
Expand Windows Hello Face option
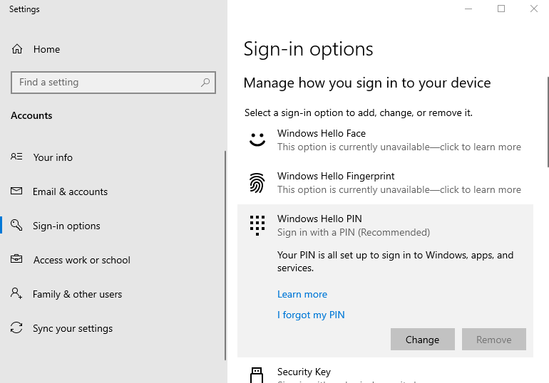point(385,140)
